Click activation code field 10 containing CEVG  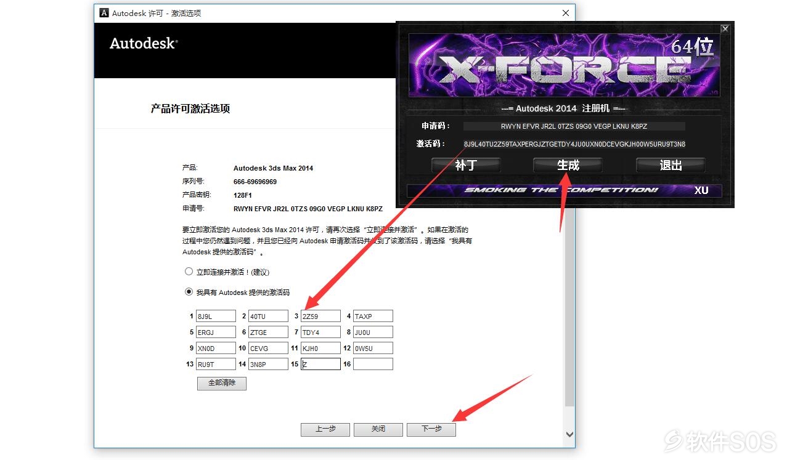(x=268, y=348)
